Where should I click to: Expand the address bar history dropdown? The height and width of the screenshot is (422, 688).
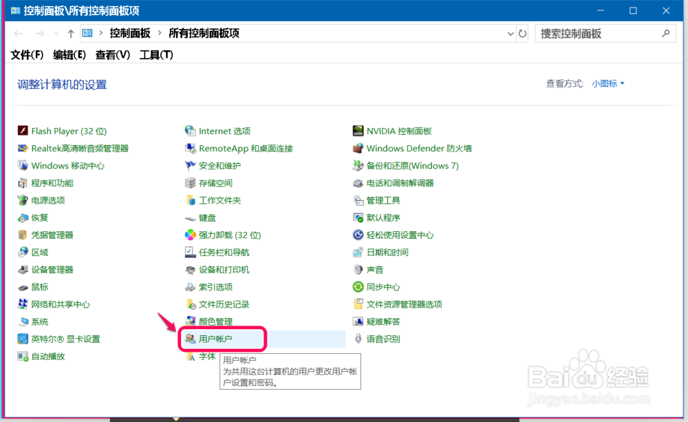(510, 33)
